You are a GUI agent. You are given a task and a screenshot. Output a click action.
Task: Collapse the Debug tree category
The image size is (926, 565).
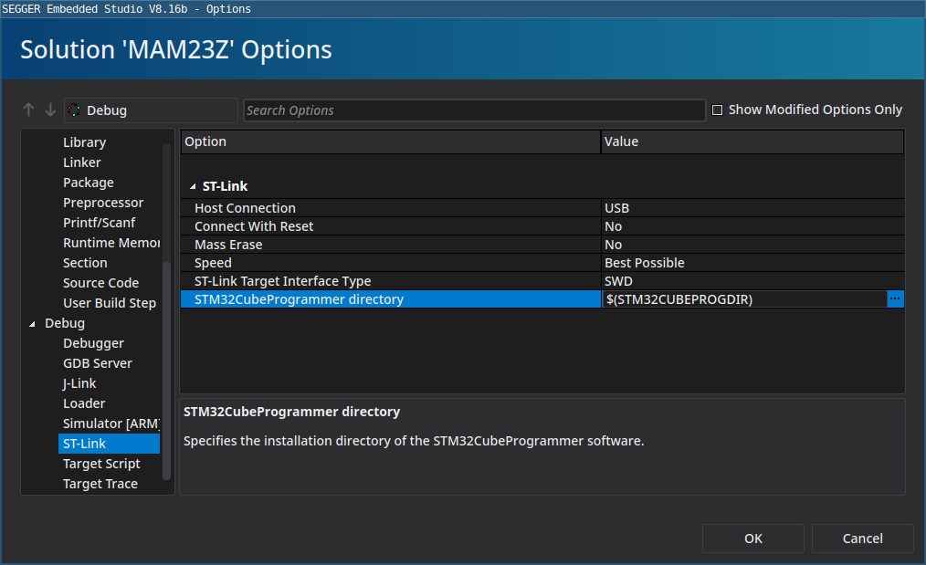coord(34,324)
